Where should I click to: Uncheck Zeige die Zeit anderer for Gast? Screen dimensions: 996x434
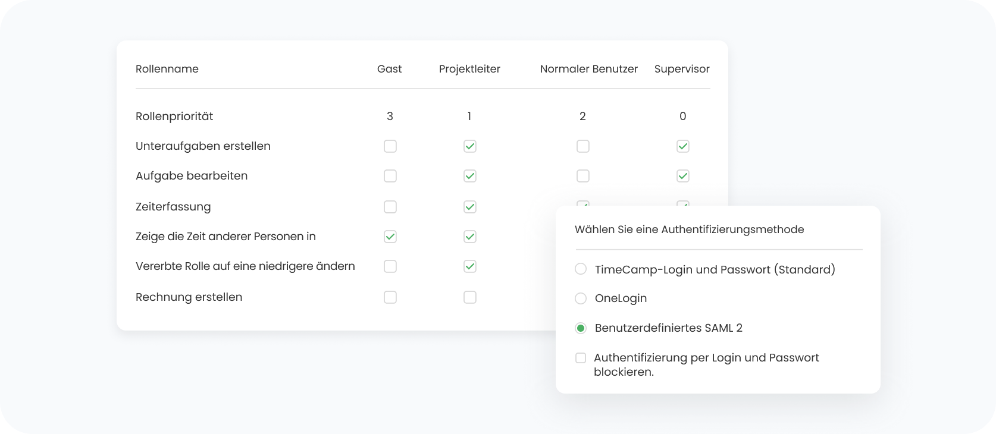(x=390, y=237)
